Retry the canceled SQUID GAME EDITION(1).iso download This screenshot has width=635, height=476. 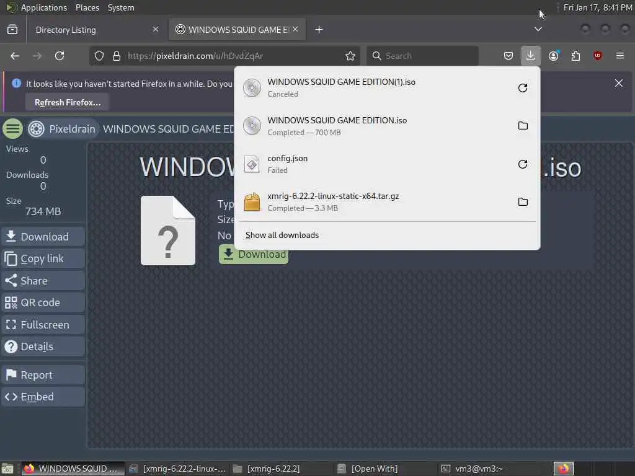coord(523,88)
